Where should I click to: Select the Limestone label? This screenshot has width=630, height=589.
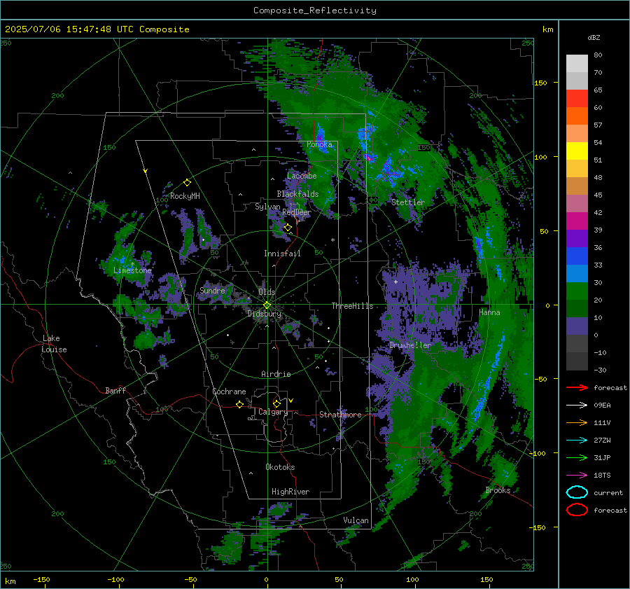[x=132, y=270]
